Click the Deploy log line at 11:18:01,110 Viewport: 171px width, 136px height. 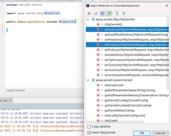point(42,122)
